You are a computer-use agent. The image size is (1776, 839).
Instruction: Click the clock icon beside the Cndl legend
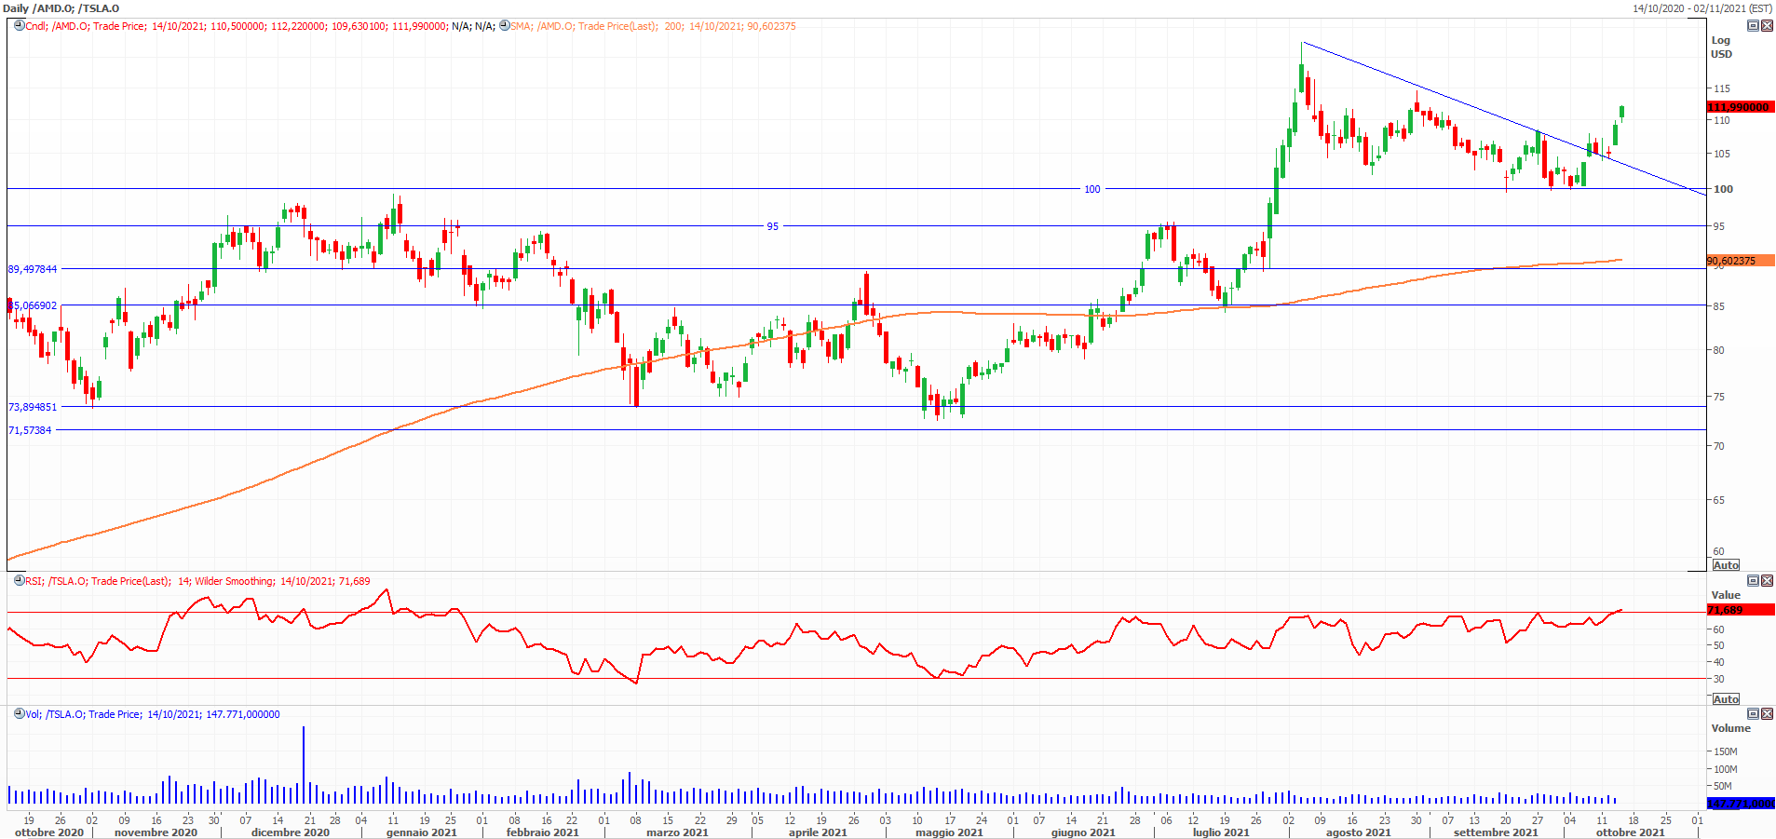click(19, 26)
